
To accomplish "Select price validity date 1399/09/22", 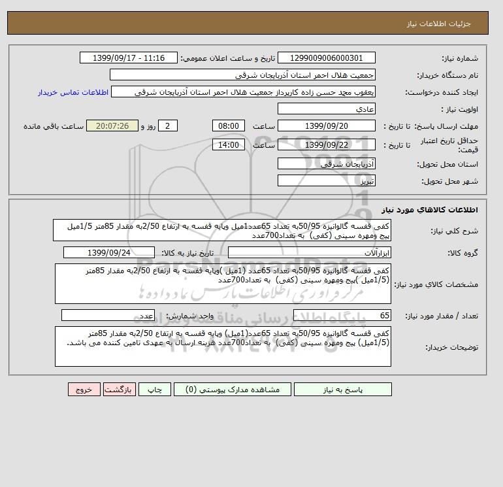I will (326, 144).
